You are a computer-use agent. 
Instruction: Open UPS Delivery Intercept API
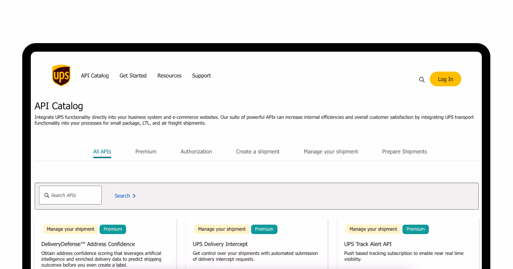pos(220,244)
